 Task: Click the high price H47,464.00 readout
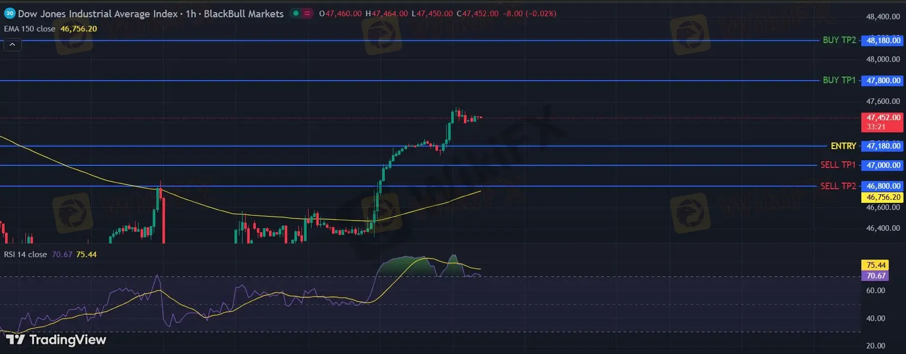tap(386, 14)
